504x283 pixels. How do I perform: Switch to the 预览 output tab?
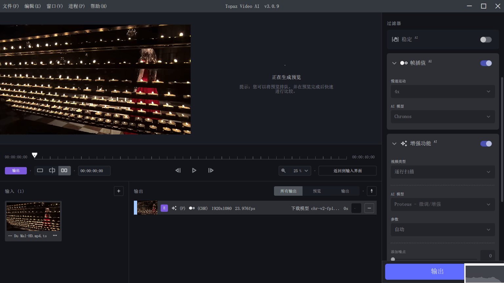point(317,191)
